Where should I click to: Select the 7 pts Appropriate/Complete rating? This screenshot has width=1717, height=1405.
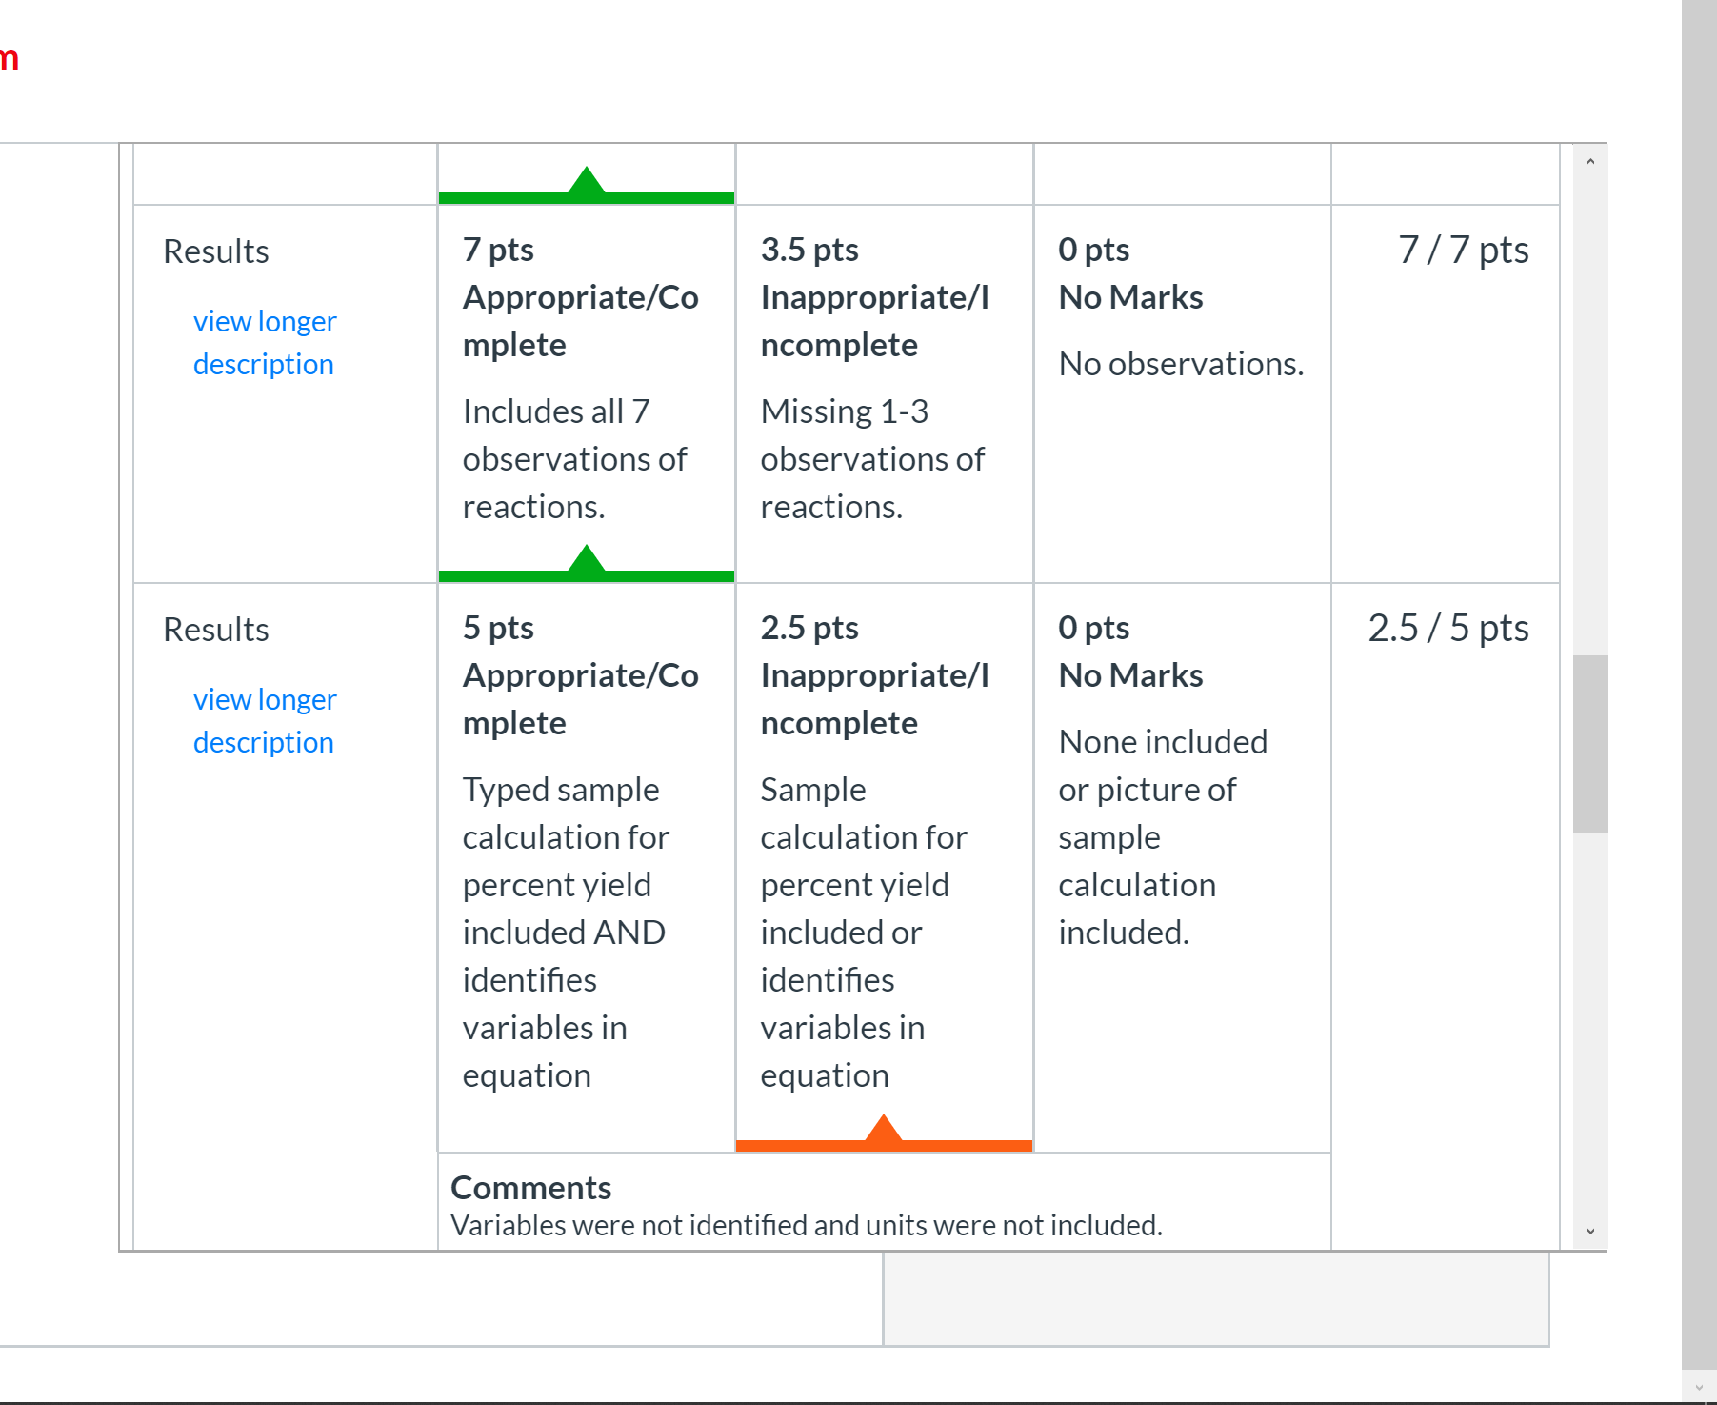pos(587,393)
